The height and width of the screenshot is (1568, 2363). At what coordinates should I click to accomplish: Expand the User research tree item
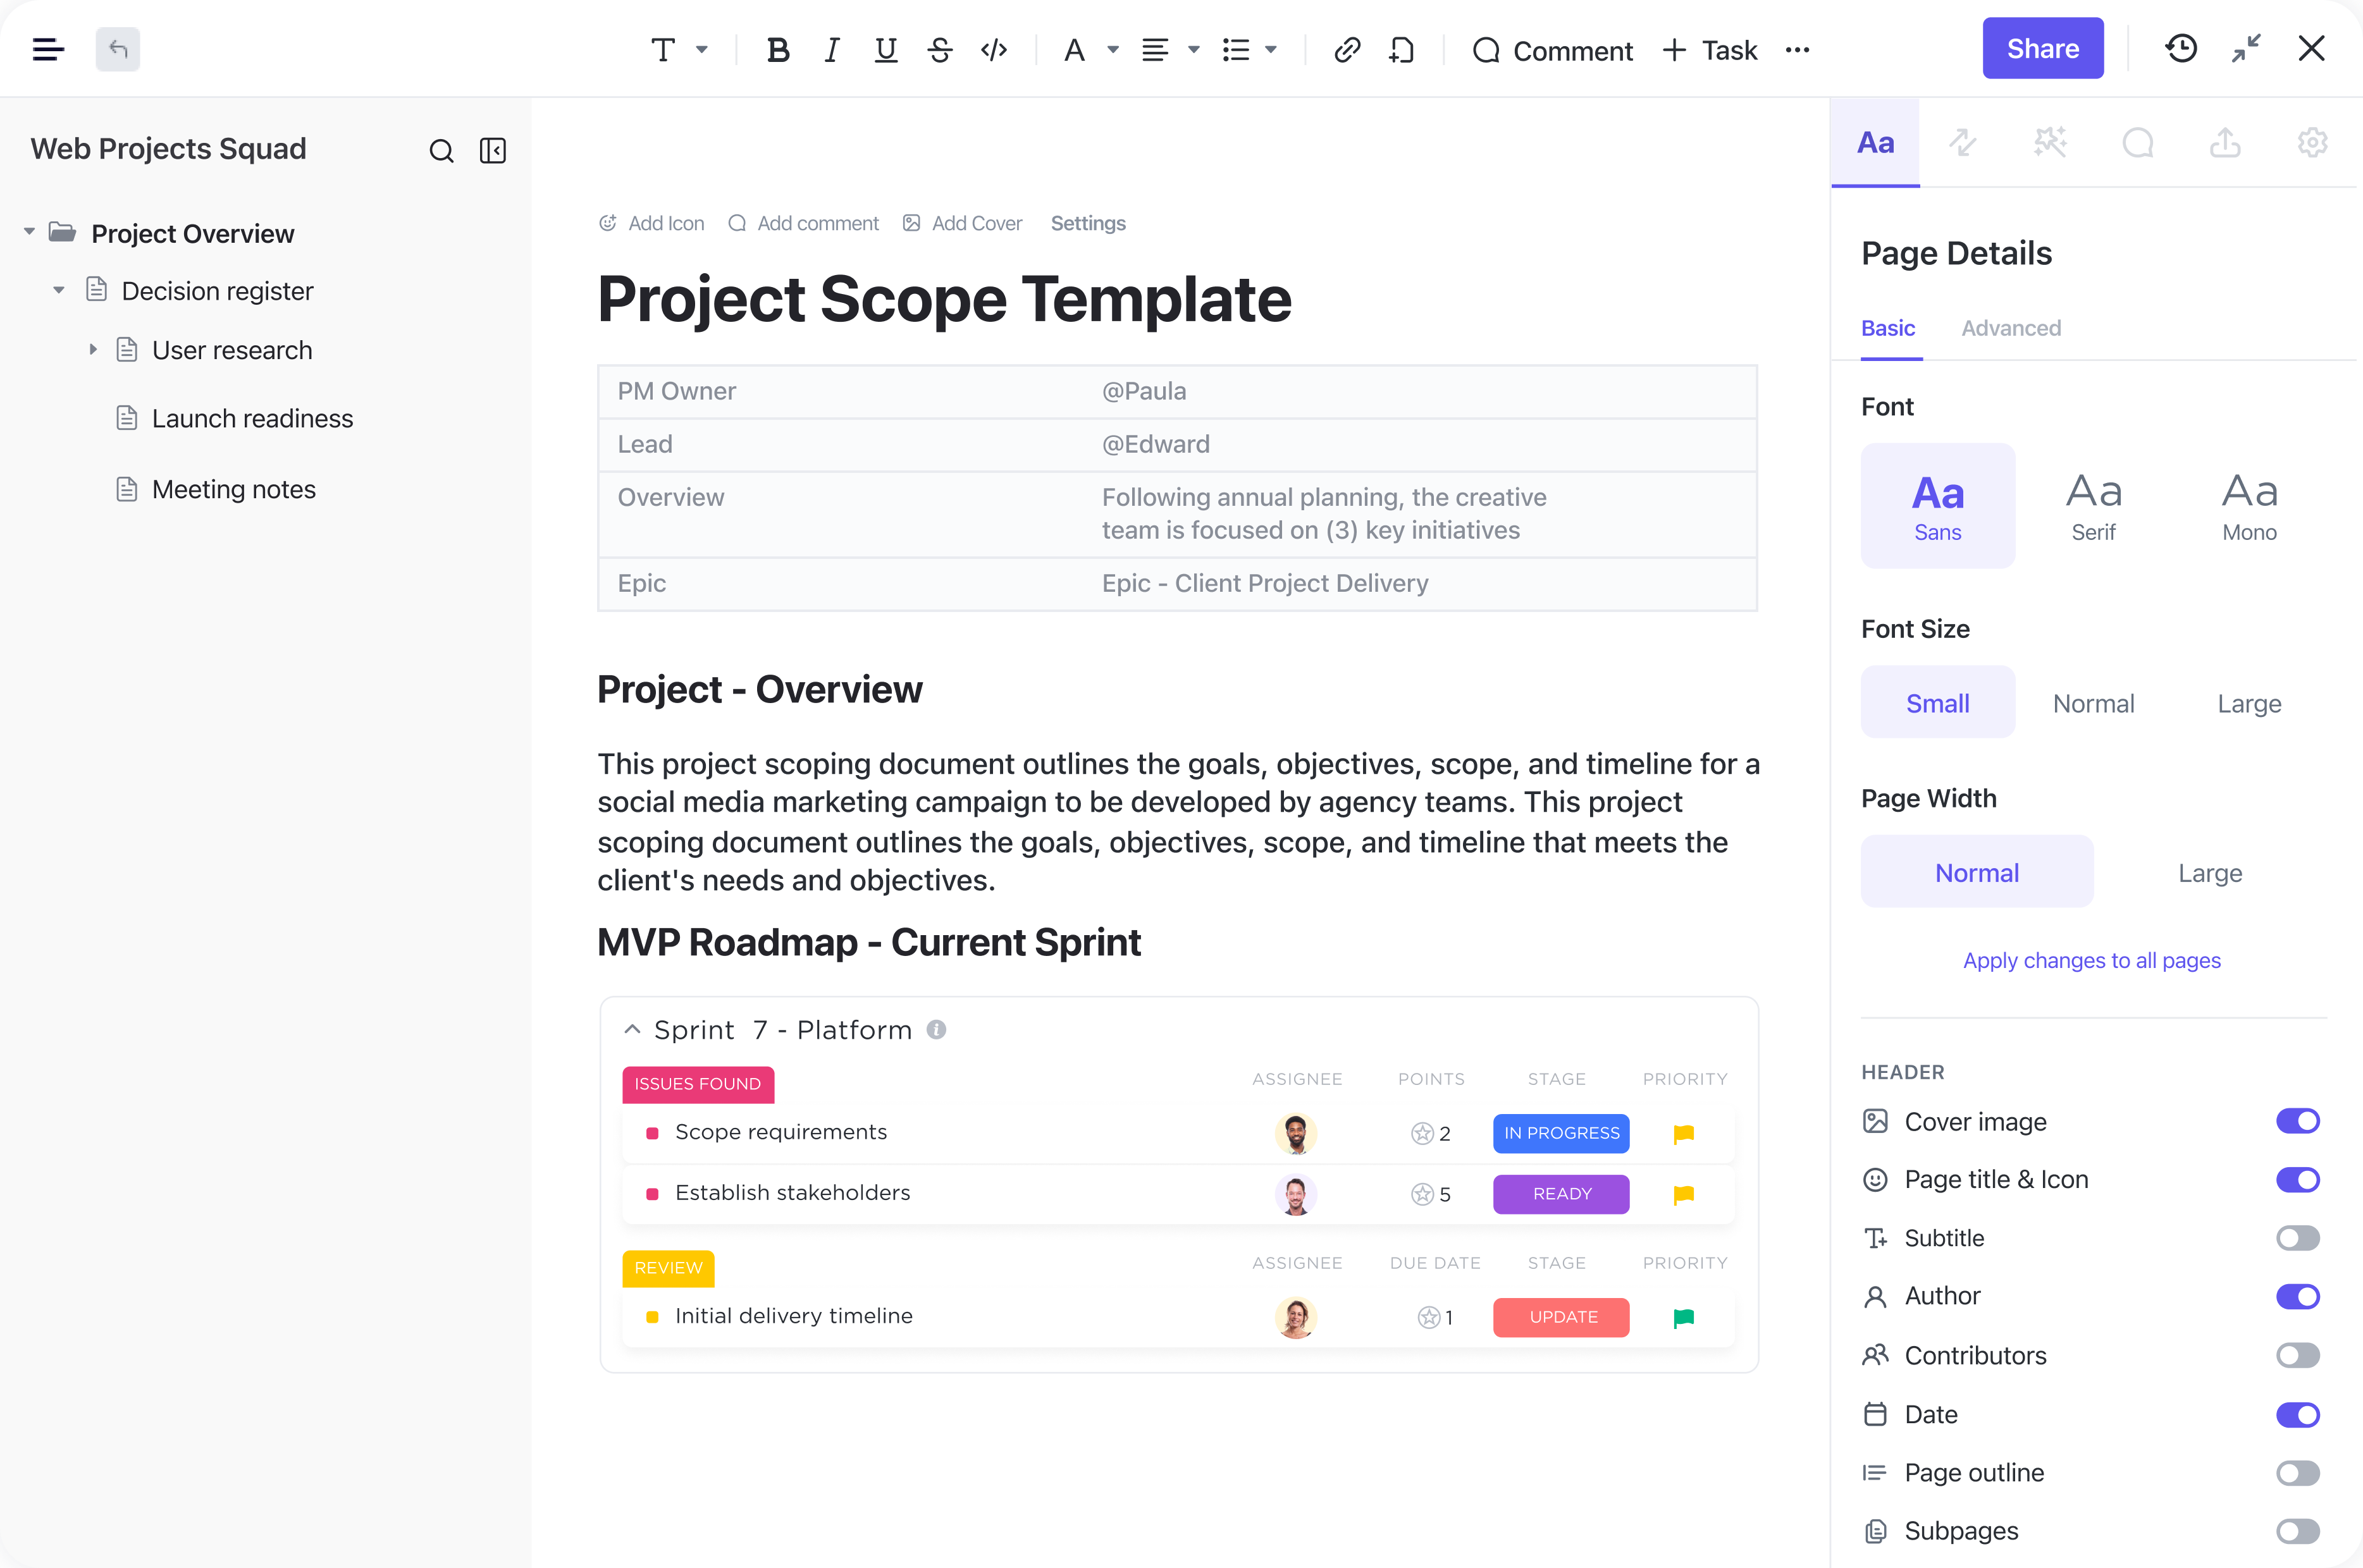[93, 350]
